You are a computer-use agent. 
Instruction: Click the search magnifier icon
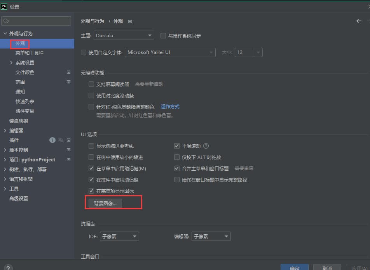(6, 21)
